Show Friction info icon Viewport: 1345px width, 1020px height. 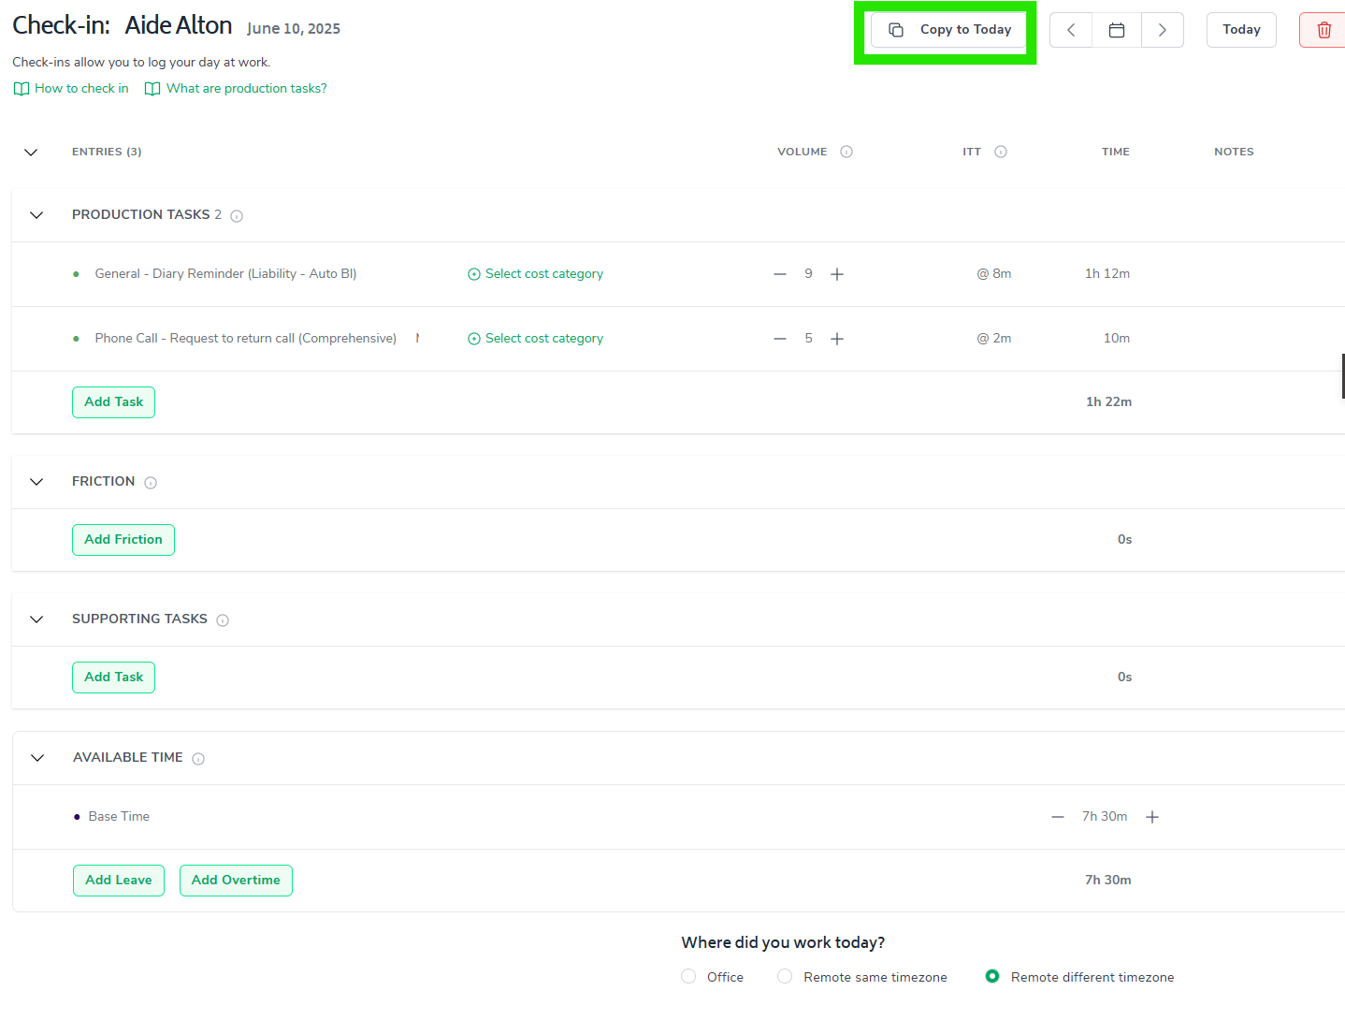click(151, 483)
